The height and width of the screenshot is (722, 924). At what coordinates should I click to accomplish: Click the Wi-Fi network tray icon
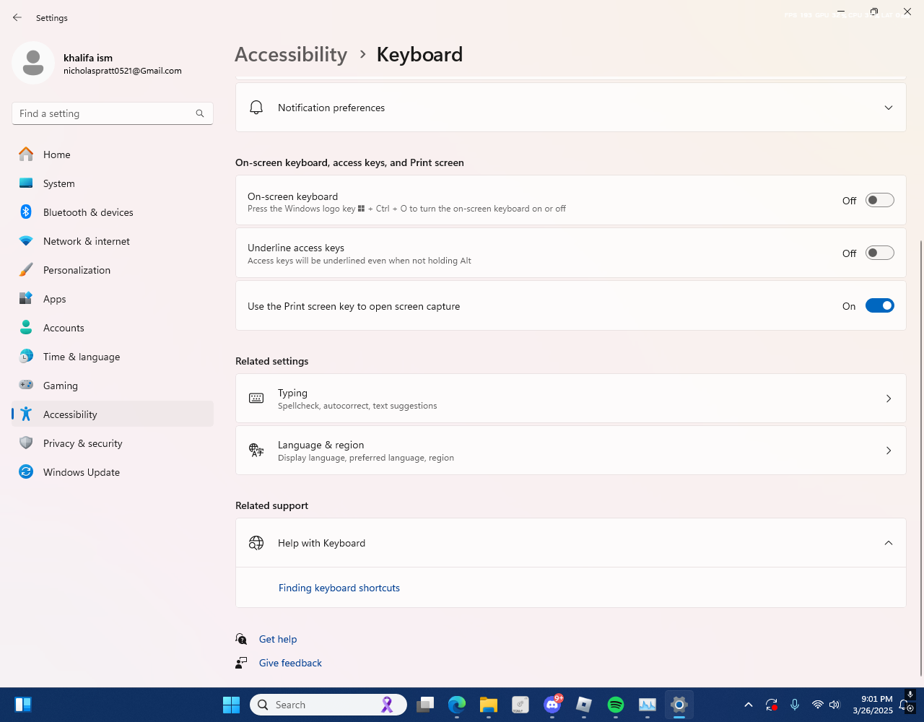818,705
